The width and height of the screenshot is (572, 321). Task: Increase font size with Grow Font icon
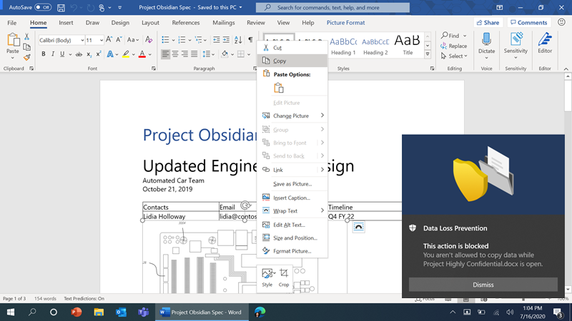pos(109,40)
